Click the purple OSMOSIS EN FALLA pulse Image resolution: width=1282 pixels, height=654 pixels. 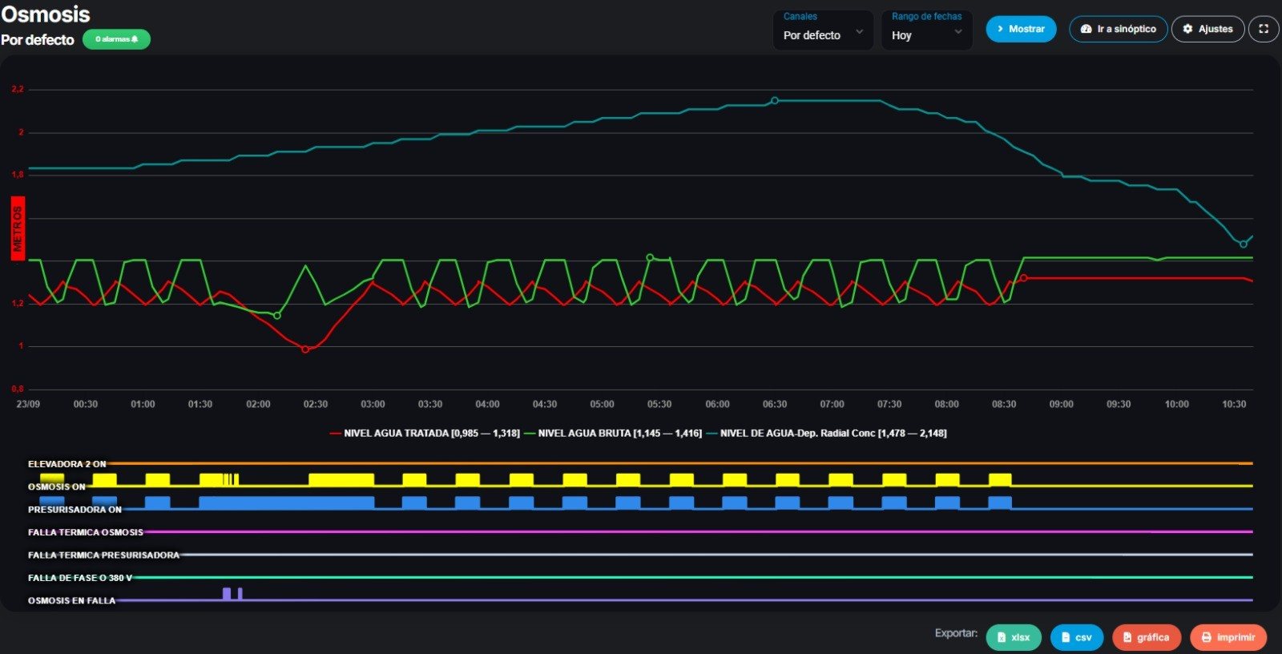tap(227, 594)
